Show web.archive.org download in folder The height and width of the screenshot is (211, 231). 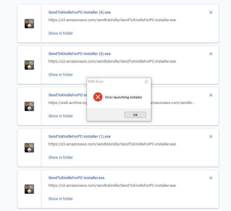click(x=61, y=116)
